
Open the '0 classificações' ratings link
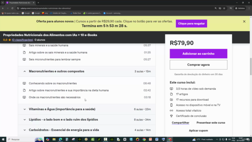click(22, 40)
